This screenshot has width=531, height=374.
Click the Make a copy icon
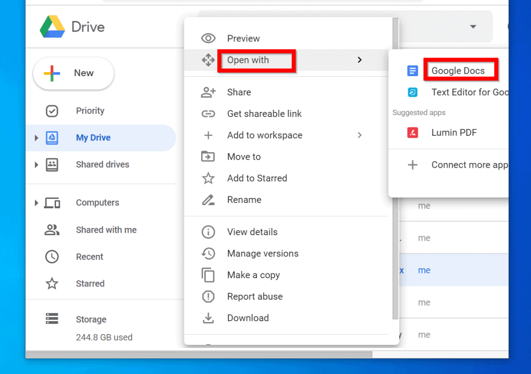(x=208, y=275)
